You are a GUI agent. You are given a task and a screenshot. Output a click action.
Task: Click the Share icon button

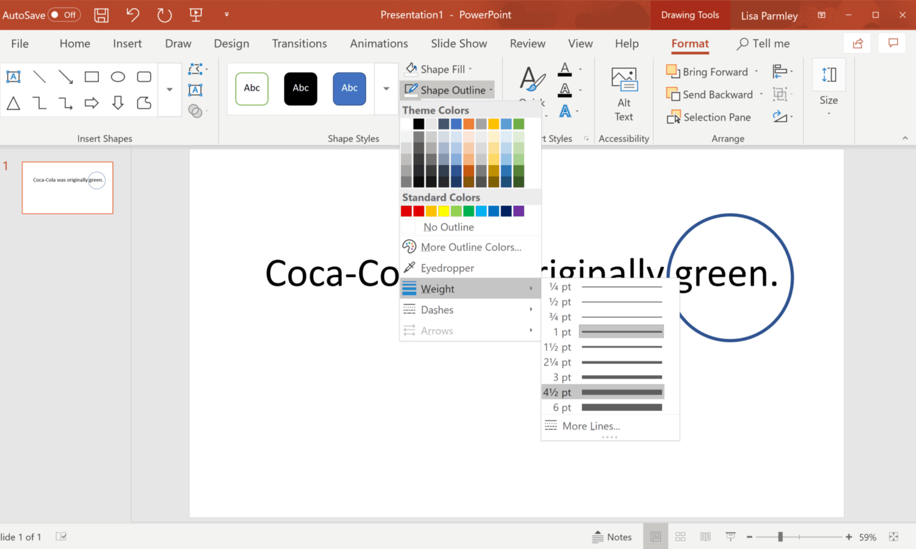click(858, 43)
